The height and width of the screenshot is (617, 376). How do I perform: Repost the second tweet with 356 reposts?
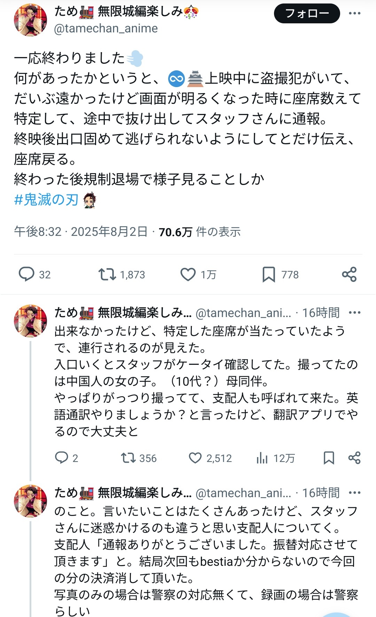click(128, 458)
